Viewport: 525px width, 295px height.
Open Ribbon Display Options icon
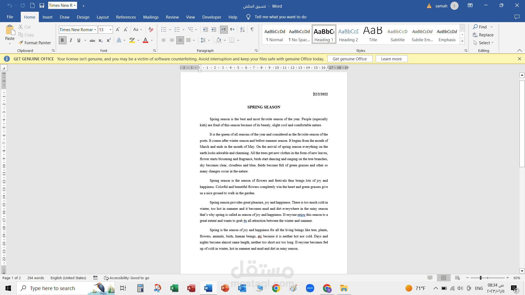(x=470, y=5)
